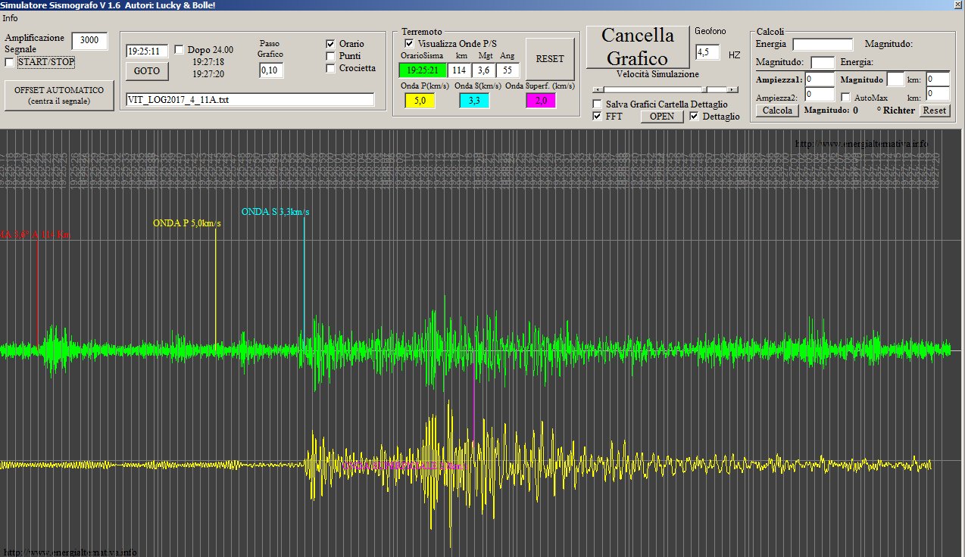Uncheck the Orario option
965x557 pixels.
pos(331,44)
